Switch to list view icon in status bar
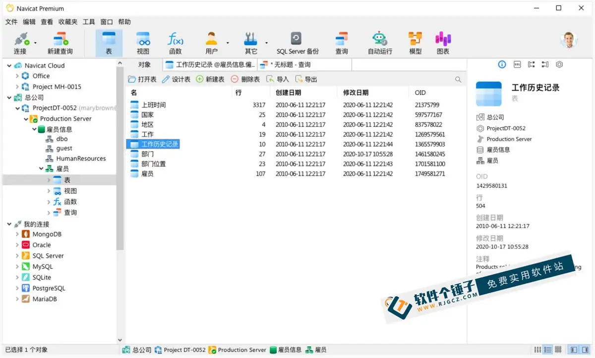Viewport: 595px width, 358px height. [537, 350]
